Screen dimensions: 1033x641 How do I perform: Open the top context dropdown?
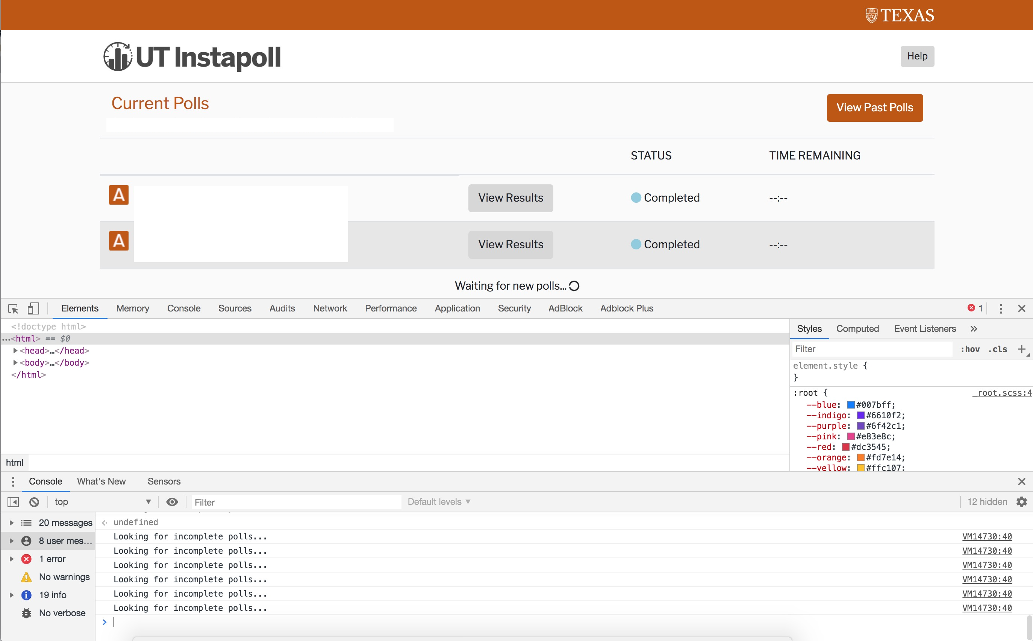coord(102,502)
